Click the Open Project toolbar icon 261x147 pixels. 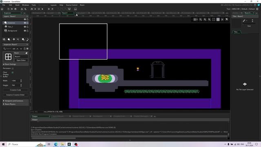coord(12,9)
